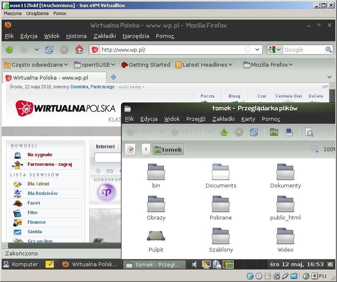Click the Finanse service link
The height and width of the screenshot is (282, 337).
(37, 222)
